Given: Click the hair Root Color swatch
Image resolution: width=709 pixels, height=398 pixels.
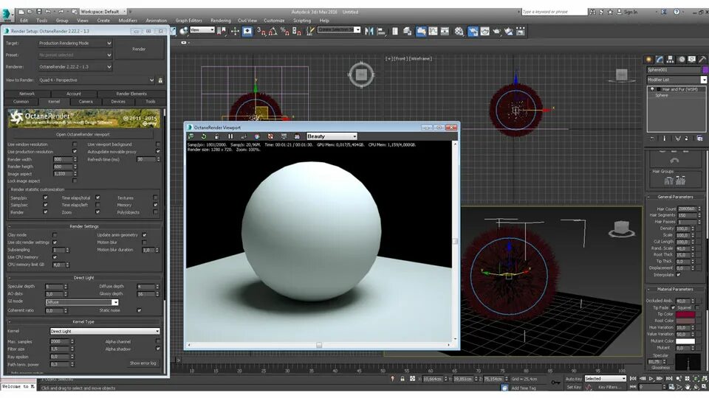Looking at the screenshot, I should coord(685,321).
